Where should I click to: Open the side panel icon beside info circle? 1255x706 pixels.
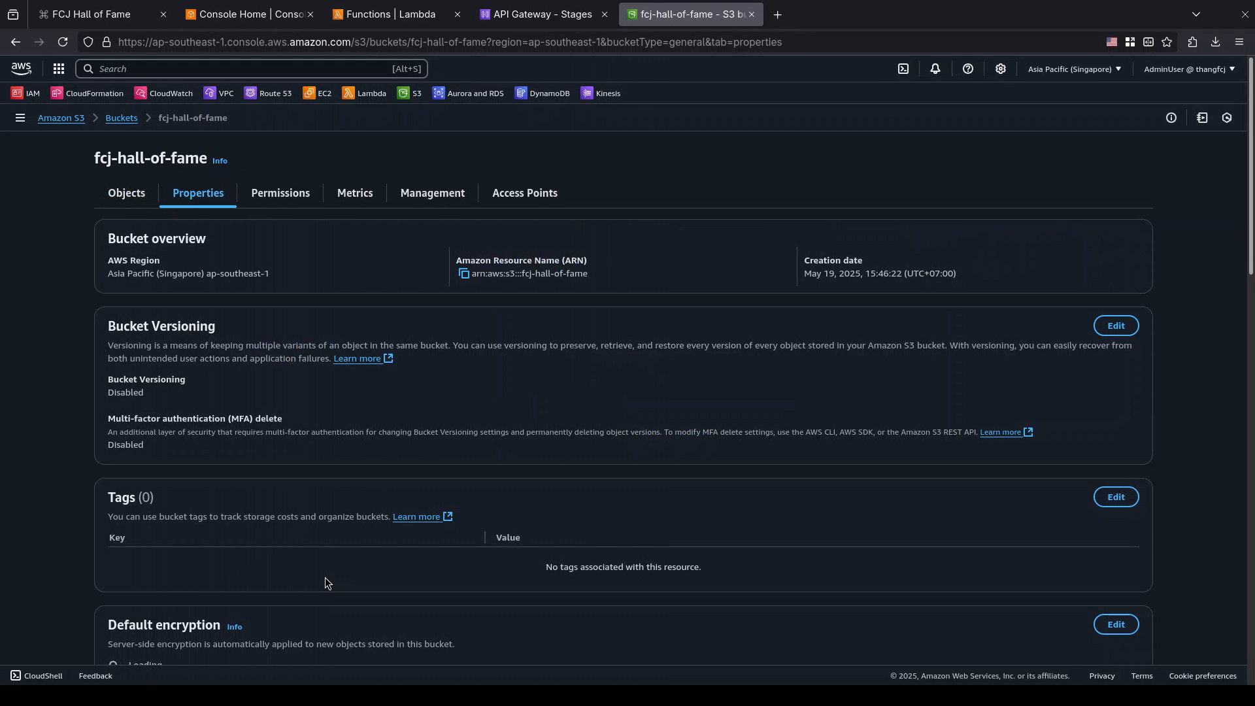pyautogui.click(x=1202, y=118)
